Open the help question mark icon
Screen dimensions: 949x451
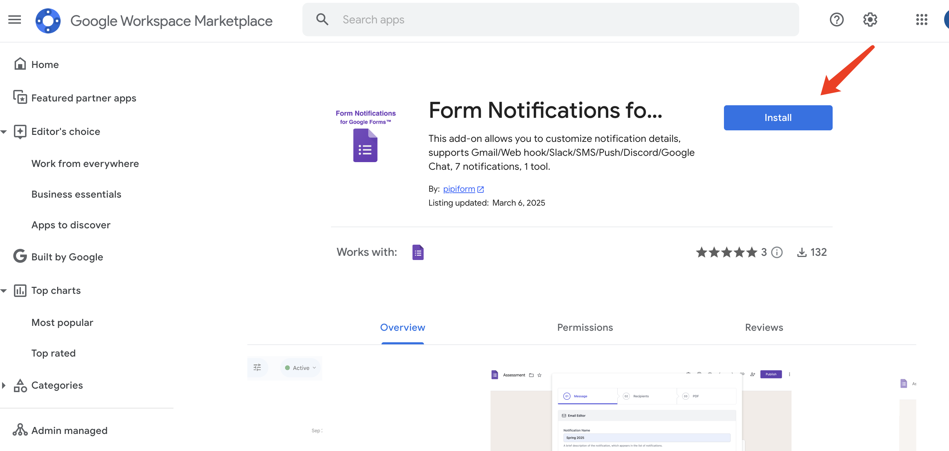point(836,20)
